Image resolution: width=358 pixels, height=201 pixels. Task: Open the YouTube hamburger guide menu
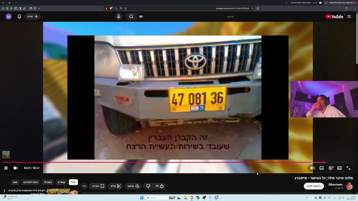coord(349,16)
